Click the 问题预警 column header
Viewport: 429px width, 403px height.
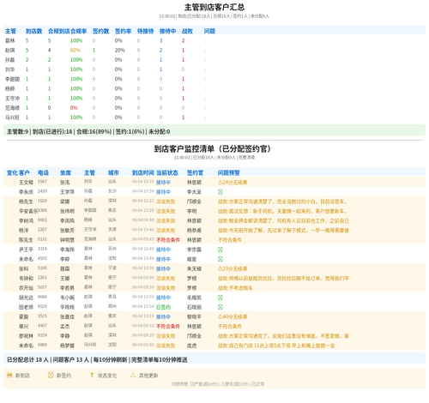229,172
